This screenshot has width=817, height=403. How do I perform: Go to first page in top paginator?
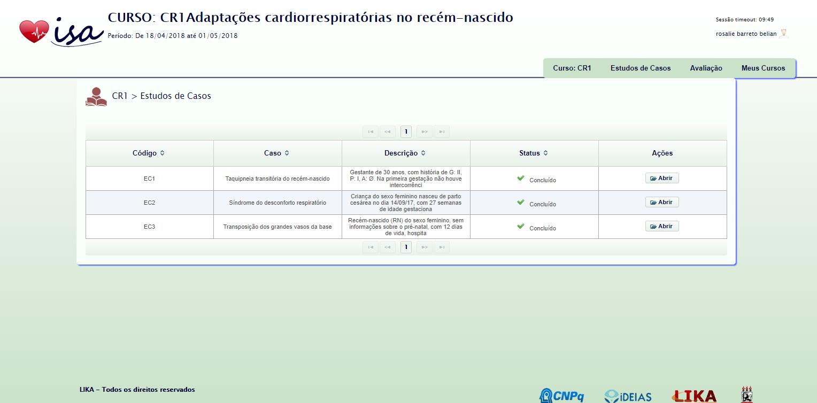point(370,131)
